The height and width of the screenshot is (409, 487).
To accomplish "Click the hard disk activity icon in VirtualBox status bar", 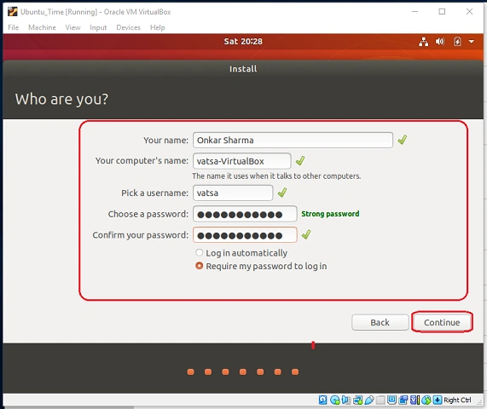I will pyautogui.click(x=323, y=400).
